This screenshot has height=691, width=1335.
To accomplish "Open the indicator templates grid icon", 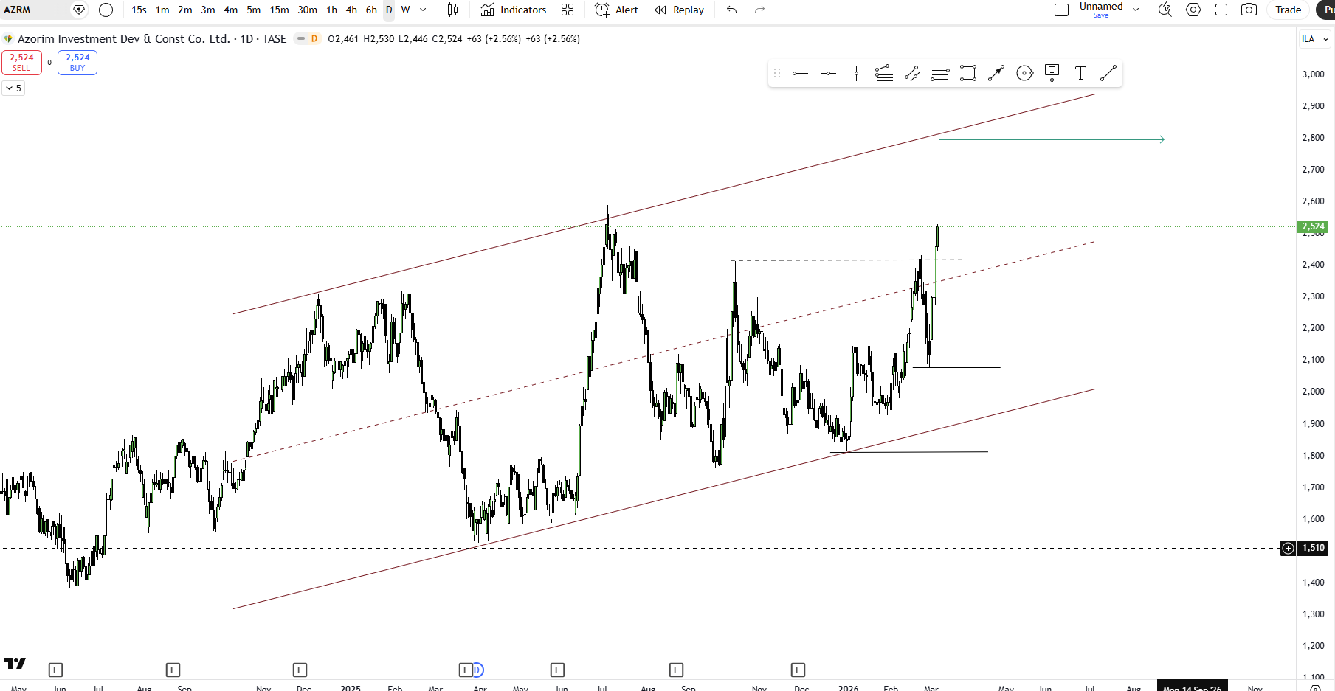I will tap(568, 10).
